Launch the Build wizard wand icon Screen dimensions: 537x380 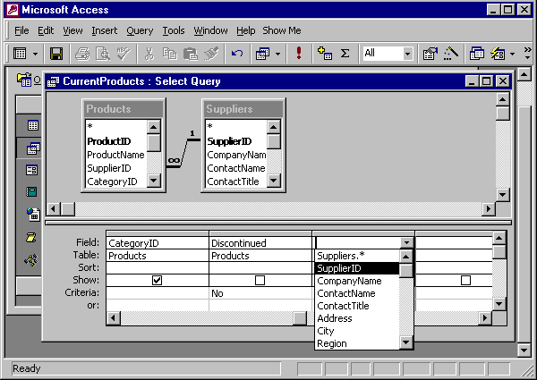451,54
